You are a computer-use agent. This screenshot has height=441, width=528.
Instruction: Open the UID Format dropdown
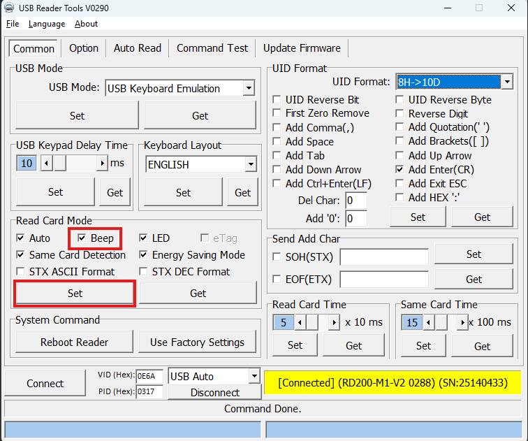[507, 82]
